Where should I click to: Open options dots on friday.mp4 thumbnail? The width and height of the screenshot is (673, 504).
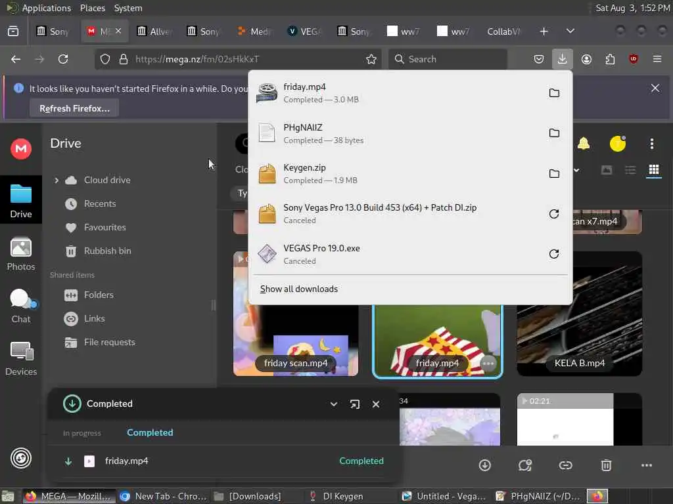click(x=488, y=364)
